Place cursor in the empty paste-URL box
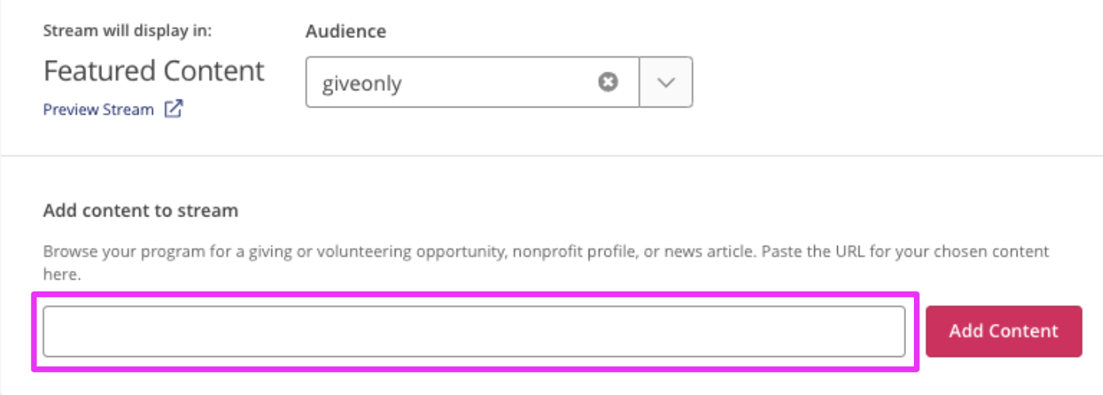1103x395 pixels. pyautogui.click(x=474, y=332)
